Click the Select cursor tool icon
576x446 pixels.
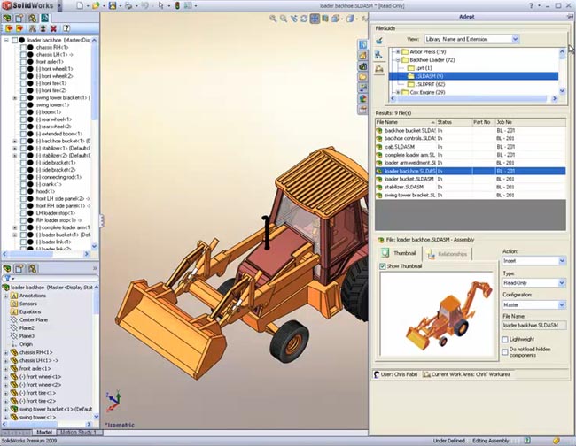click(161, 6)
